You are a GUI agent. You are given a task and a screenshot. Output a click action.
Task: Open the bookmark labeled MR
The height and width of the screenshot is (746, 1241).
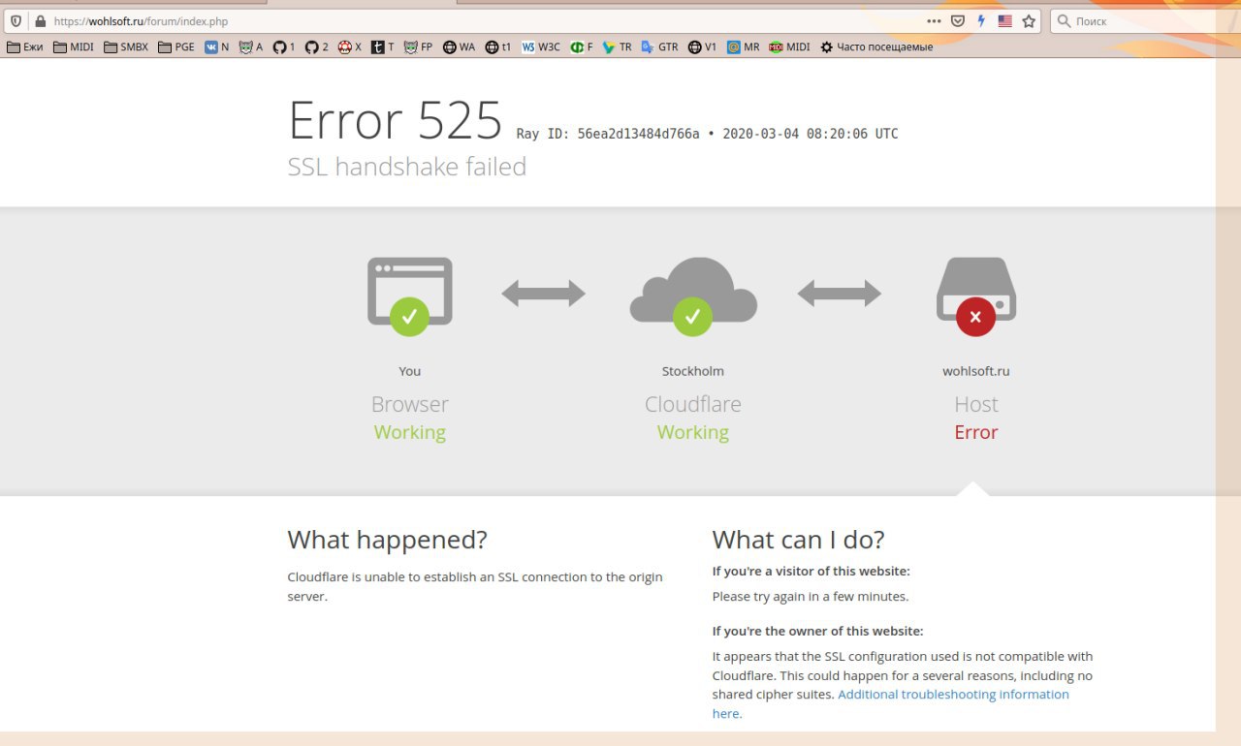click(x=744, y=47)
